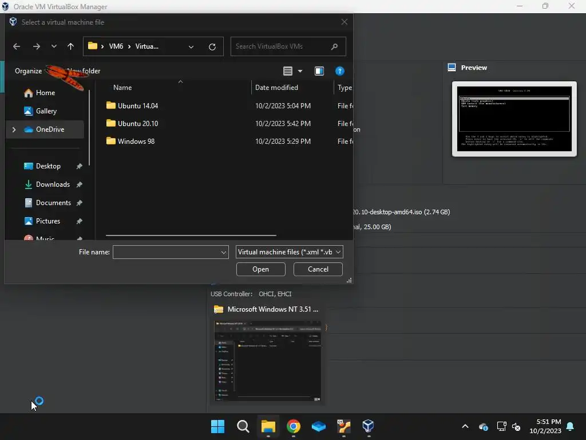Open the Organize menu
The image size is (586, 440).
(x=29, y=71)
